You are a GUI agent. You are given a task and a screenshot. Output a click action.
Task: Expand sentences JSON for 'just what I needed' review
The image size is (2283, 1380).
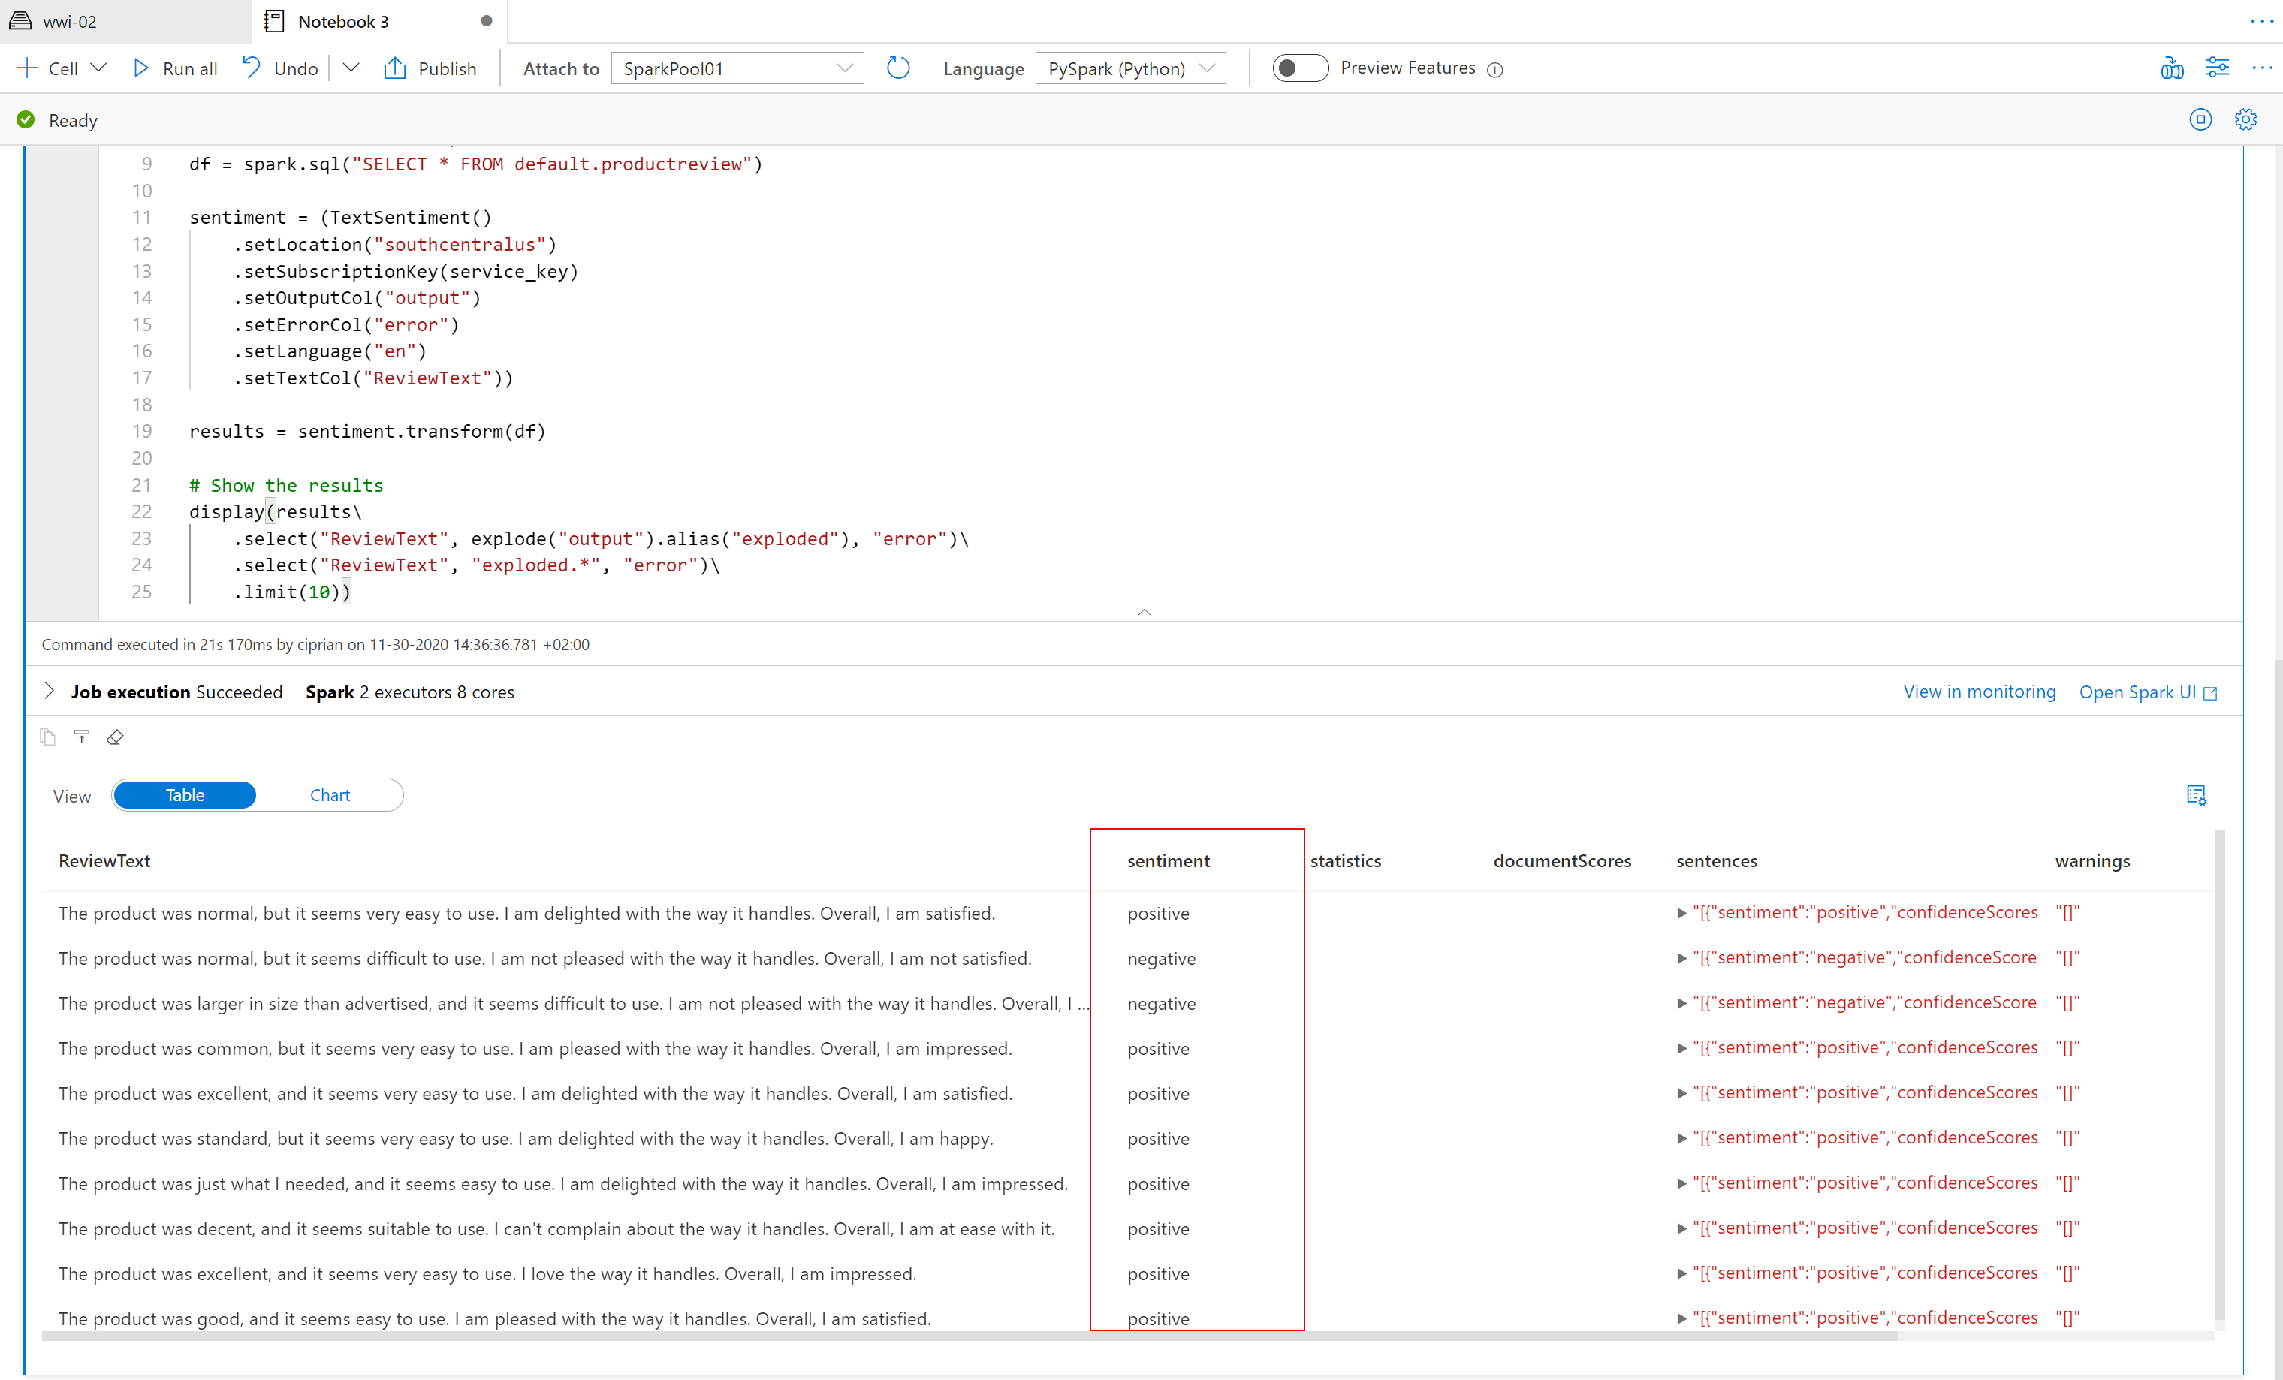point(1681,1183)
